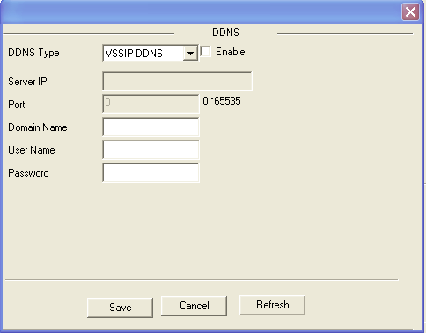Tick the Enable checkbox
426x333 pixels.
tap(205, 52)
